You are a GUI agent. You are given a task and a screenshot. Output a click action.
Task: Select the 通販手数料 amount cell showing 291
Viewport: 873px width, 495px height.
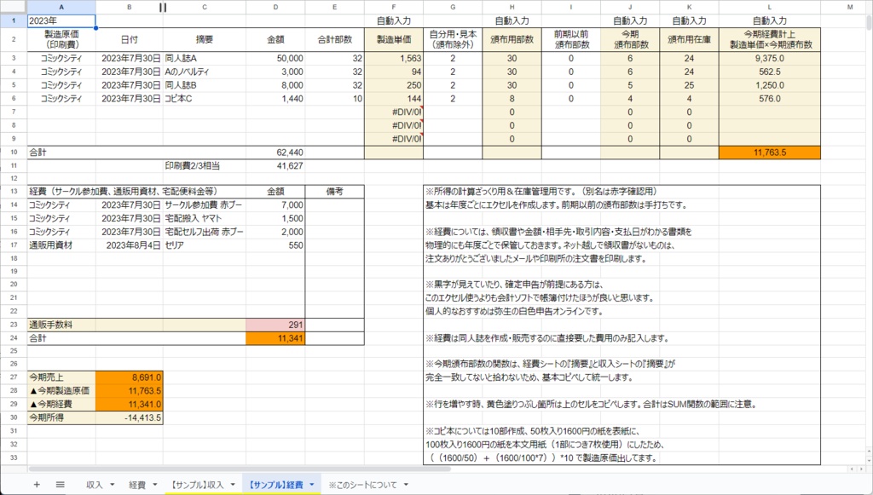275,325
